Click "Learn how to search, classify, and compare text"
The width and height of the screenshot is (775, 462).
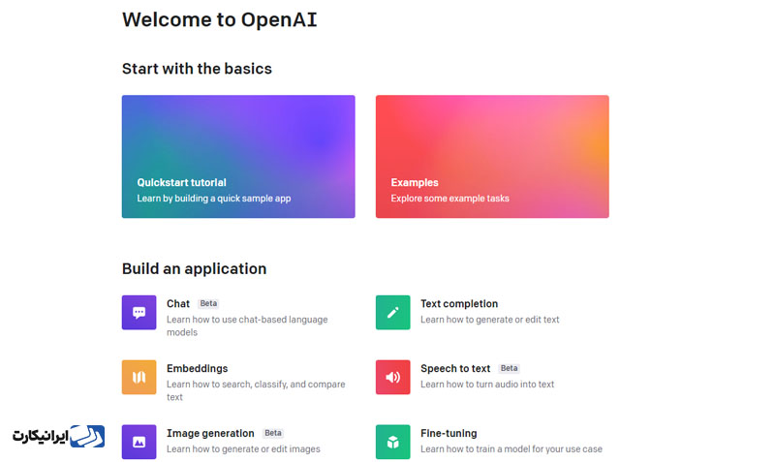pos(256,390)
